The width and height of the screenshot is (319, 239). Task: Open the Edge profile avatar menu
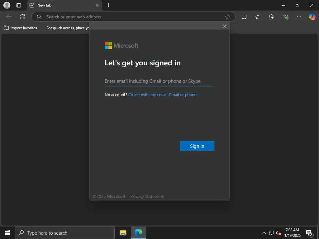(x=7, y=5)
